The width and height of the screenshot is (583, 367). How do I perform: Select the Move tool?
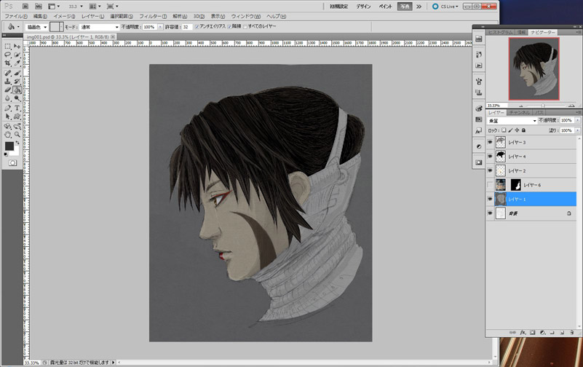(x=17, y=45)
